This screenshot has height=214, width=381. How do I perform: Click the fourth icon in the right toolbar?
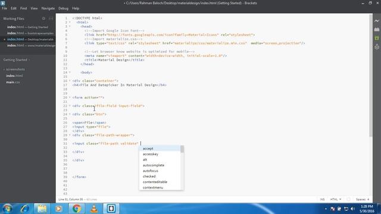377,46
